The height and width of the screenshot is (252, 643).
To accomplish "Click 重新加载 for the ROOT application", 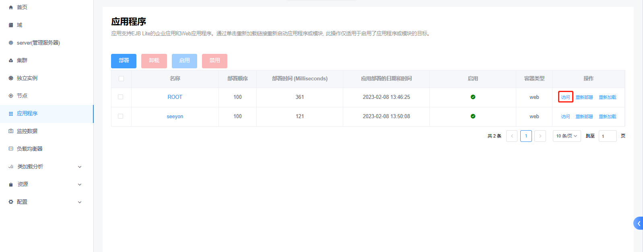I will point(608,97).
